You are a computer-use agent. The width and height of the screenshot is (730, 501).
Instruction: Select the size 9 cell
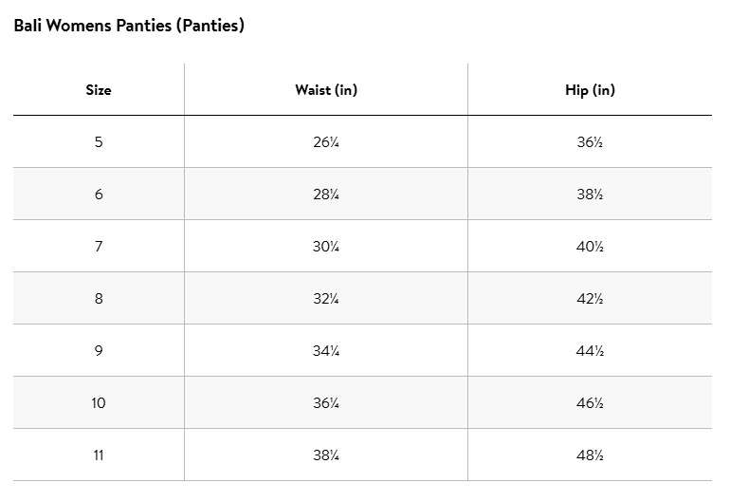pyautogui.click(x=99, y=351)
